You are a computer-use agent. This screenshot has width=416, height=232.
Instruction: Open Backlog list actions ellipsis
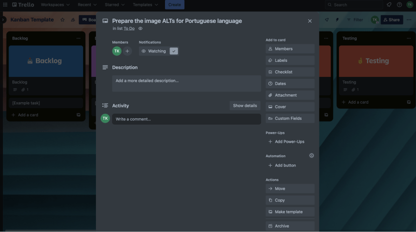pos(78,38)
